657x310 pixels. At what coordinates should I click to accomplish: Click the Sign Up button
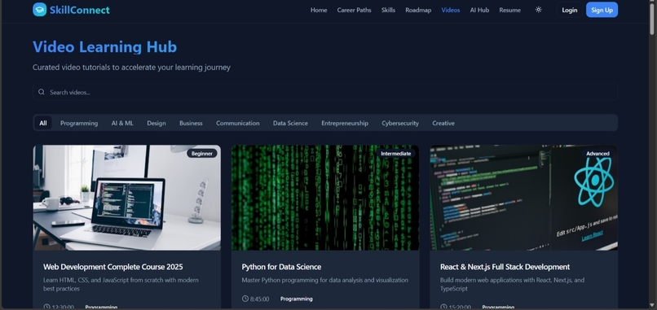[602, 10]
